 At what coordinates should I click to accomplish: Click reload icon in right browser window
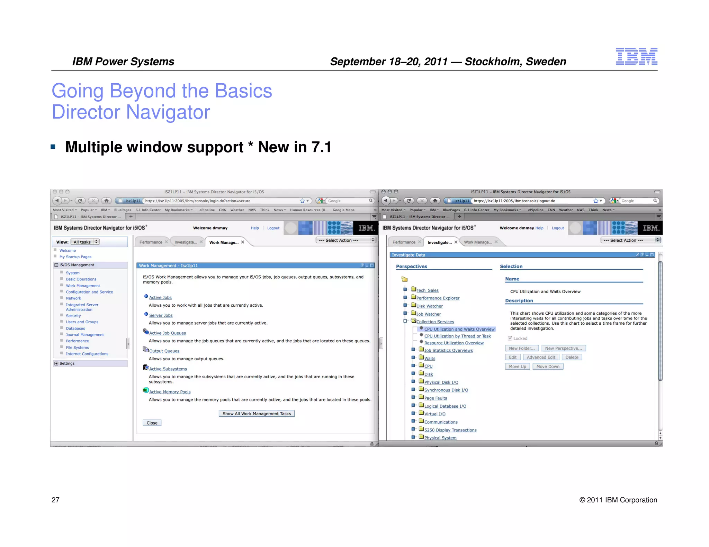coord(409,201)
